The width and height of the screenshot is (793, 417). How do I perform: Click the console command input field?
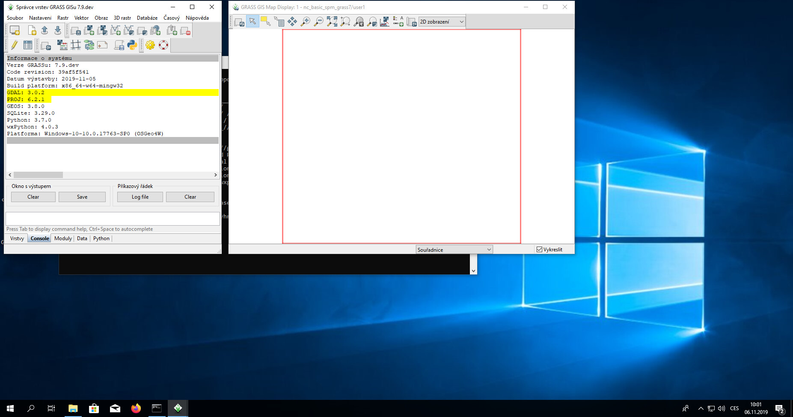click(x=113, y=218)
